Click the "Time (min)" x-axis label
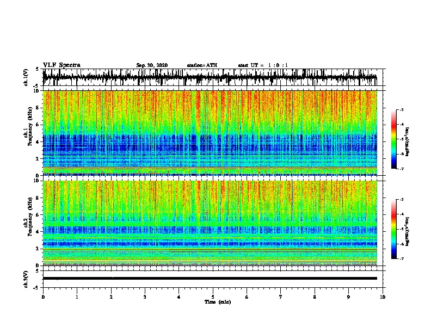 point(218,302)
